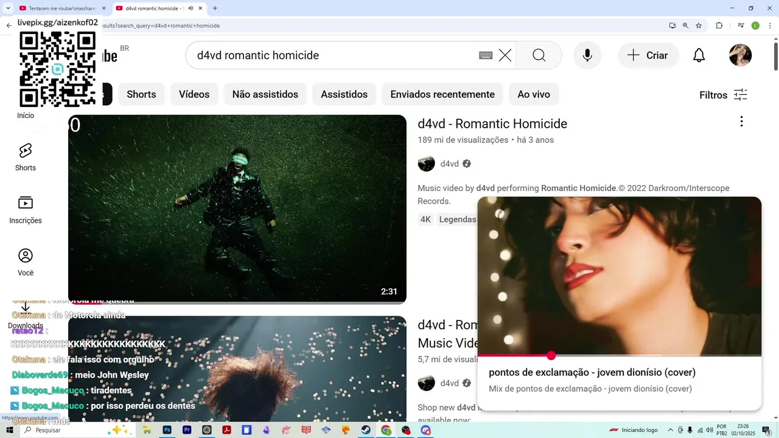
Task: Open the media control icon in browser toolbar
Action: [x=741, y=26]
